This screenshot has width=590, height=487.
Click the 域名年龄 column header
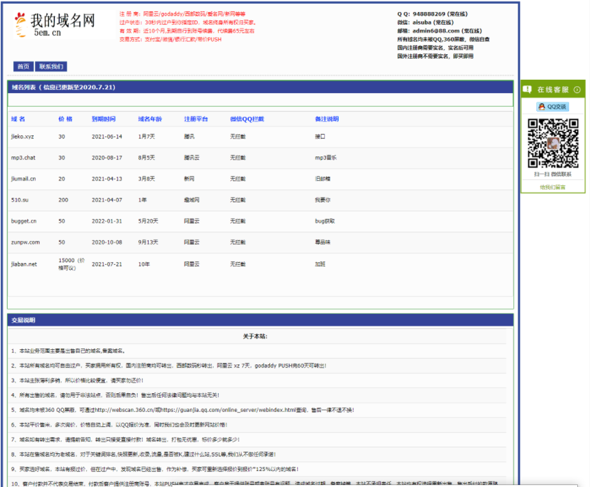150,119
